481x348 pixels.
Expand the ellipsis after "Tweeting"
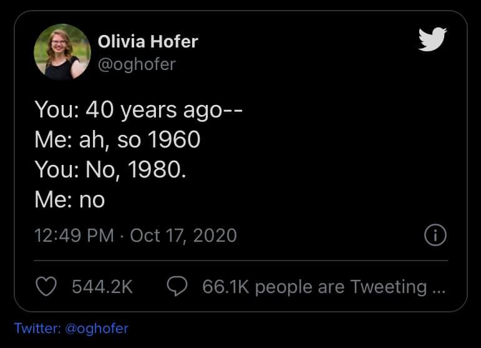(439, 287)
